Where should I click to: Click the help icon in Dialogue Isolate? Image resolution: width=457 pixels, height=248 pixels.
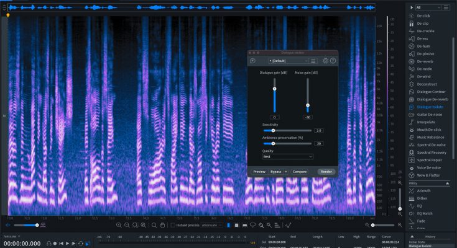333,61
